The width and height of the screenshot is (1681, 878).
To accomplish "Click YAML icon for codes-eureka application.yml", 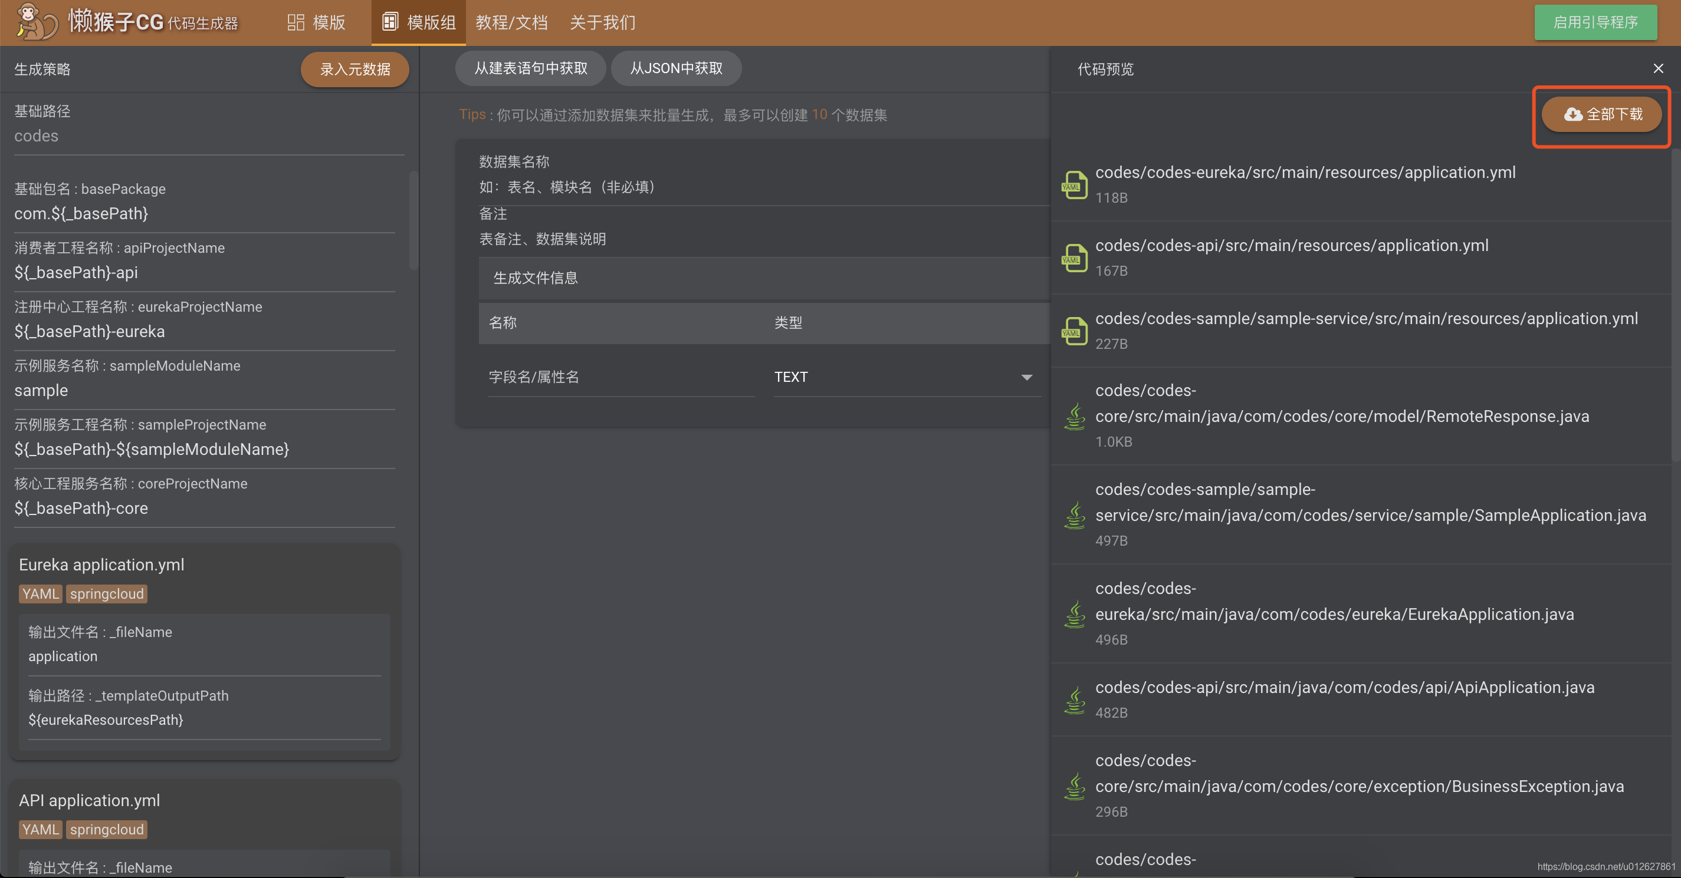I will (x=1075, y=185).
